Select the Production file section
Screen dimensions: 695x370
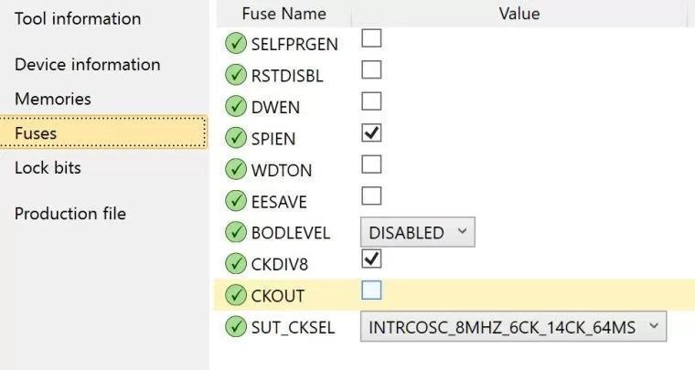point(70,214)
